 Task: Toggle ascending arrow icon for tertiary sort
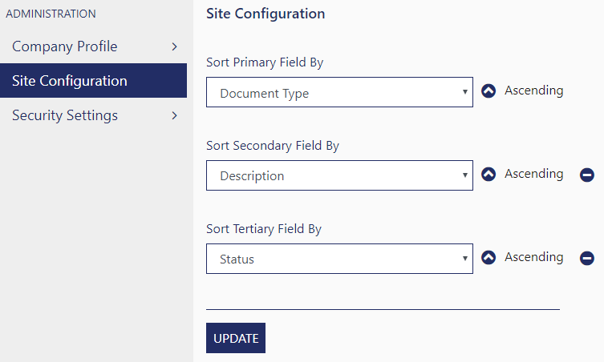pos(488,257)
